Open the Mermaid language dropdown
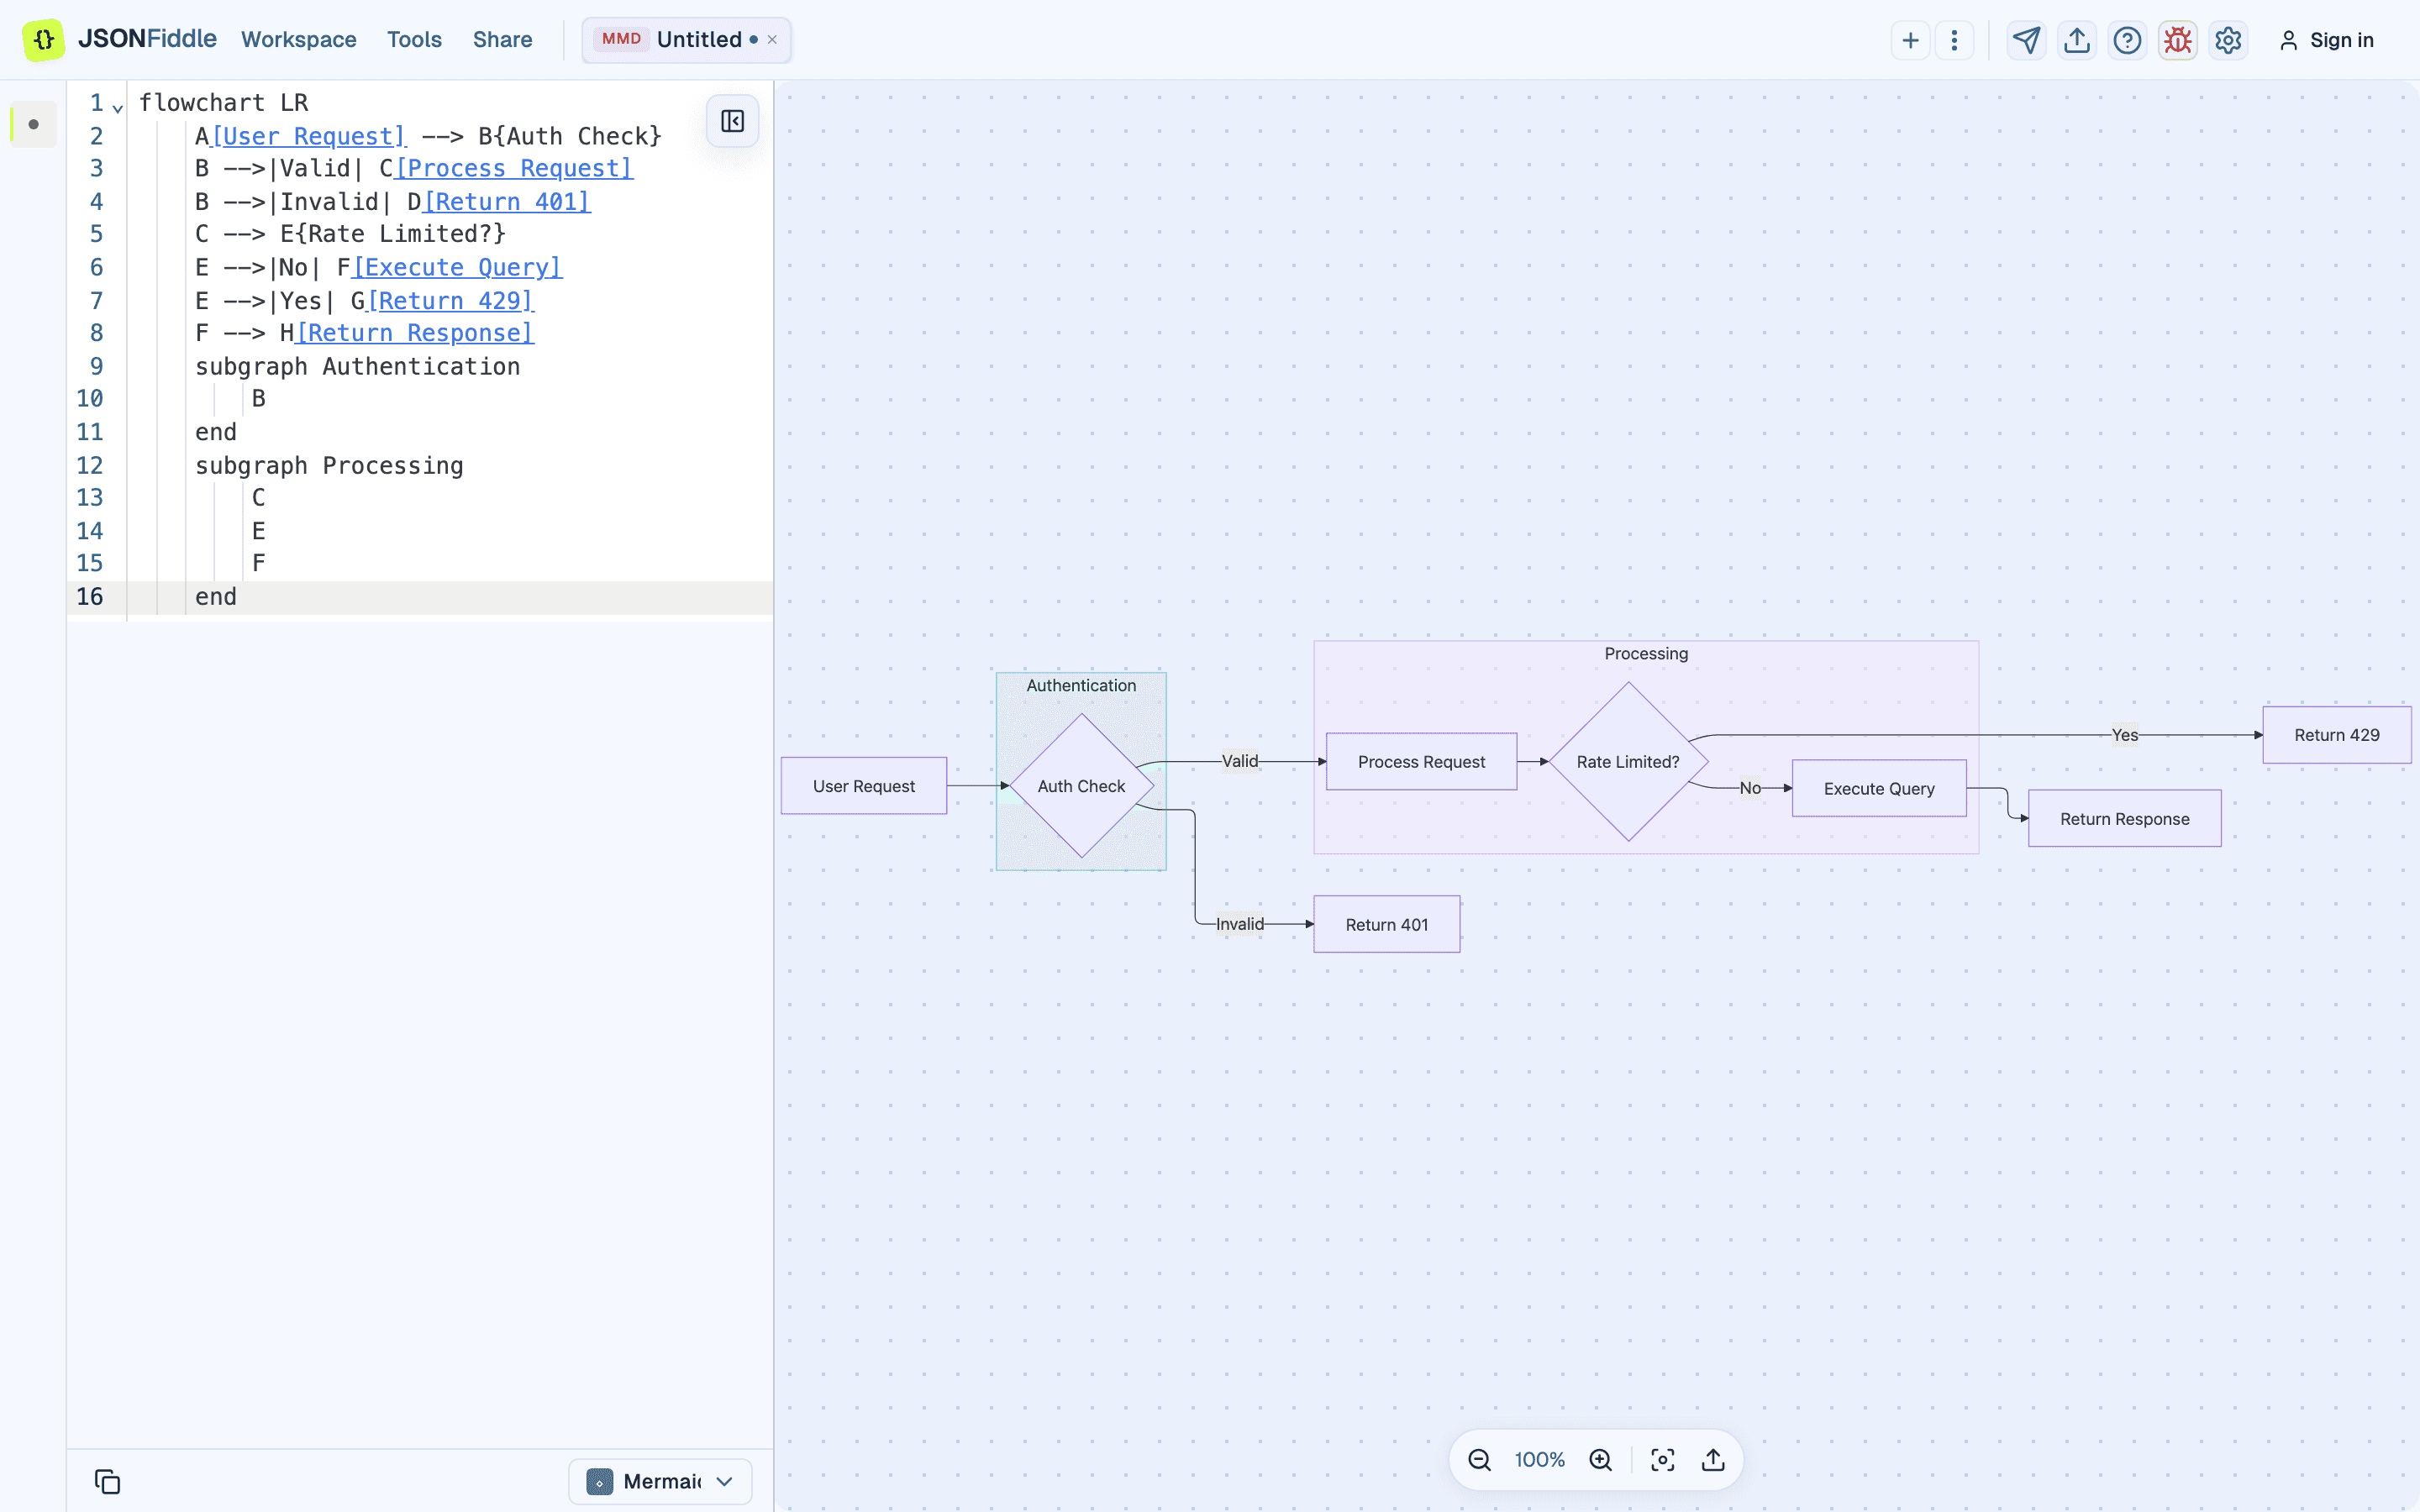 pos(660,1481)
